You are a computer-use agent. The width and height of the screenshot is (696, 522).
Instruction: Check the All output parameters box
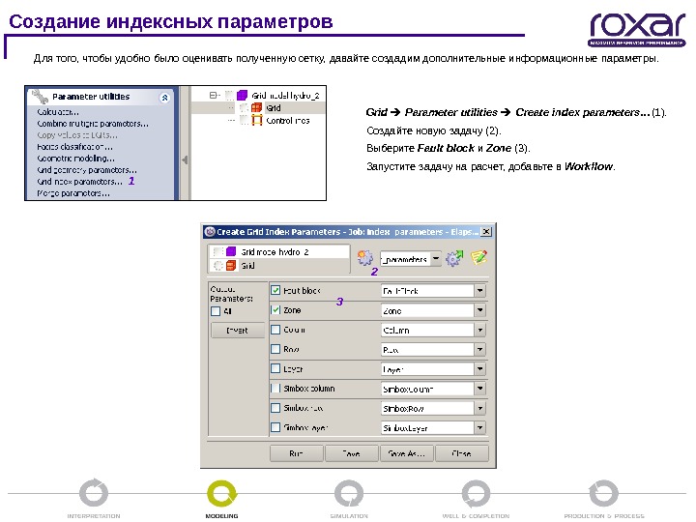216,311
